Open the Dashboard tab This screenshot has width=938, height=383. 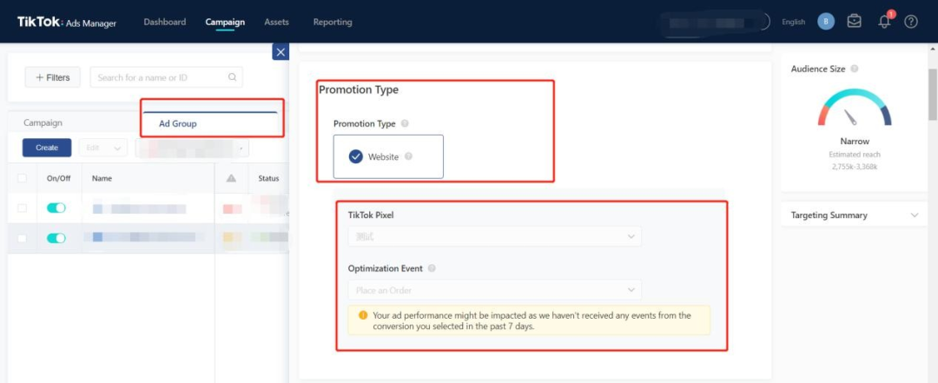(x=164, y=22)
